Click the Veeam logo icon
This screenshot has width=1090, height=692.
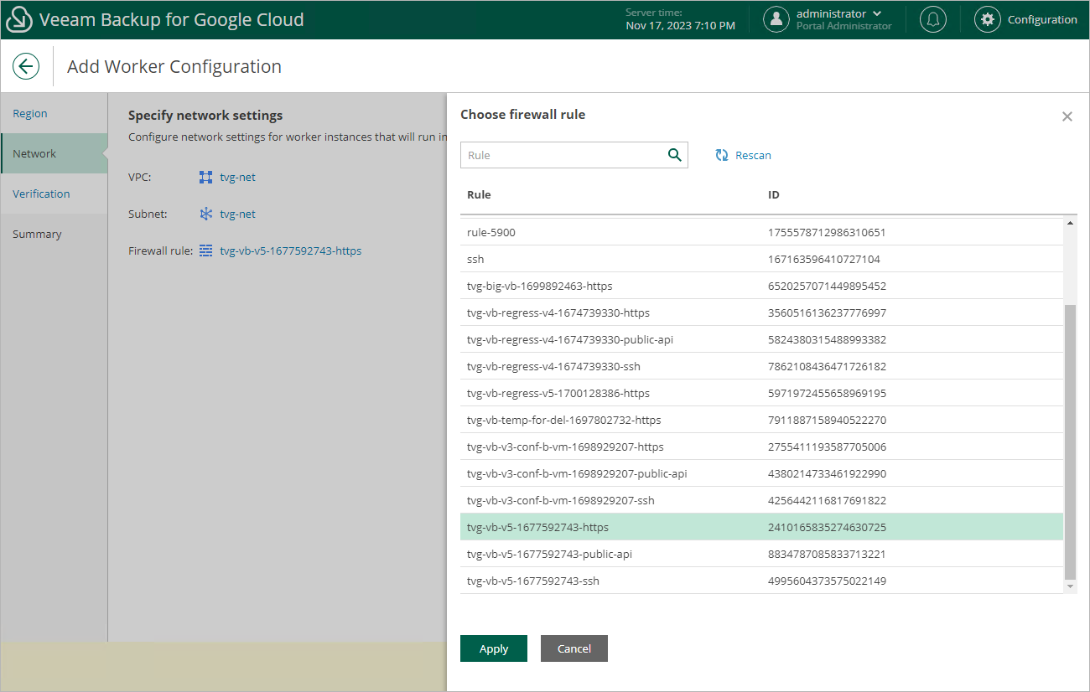click(19, 19)
